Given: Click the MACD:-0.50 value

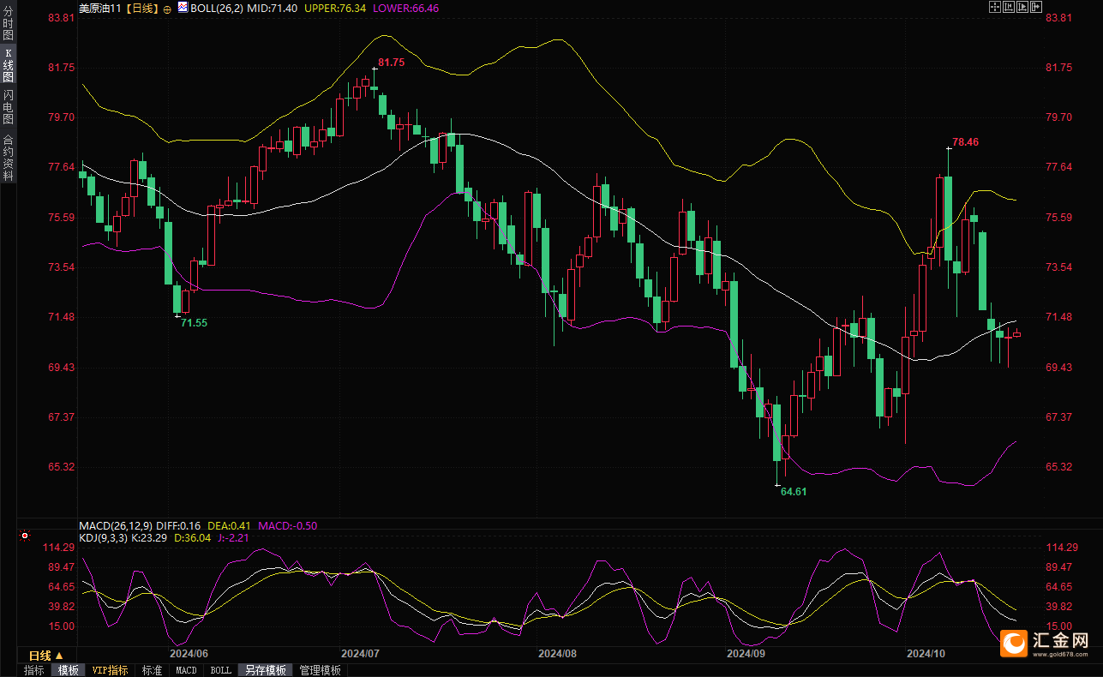Looking at the screenshot, I should tap(287, 525).
